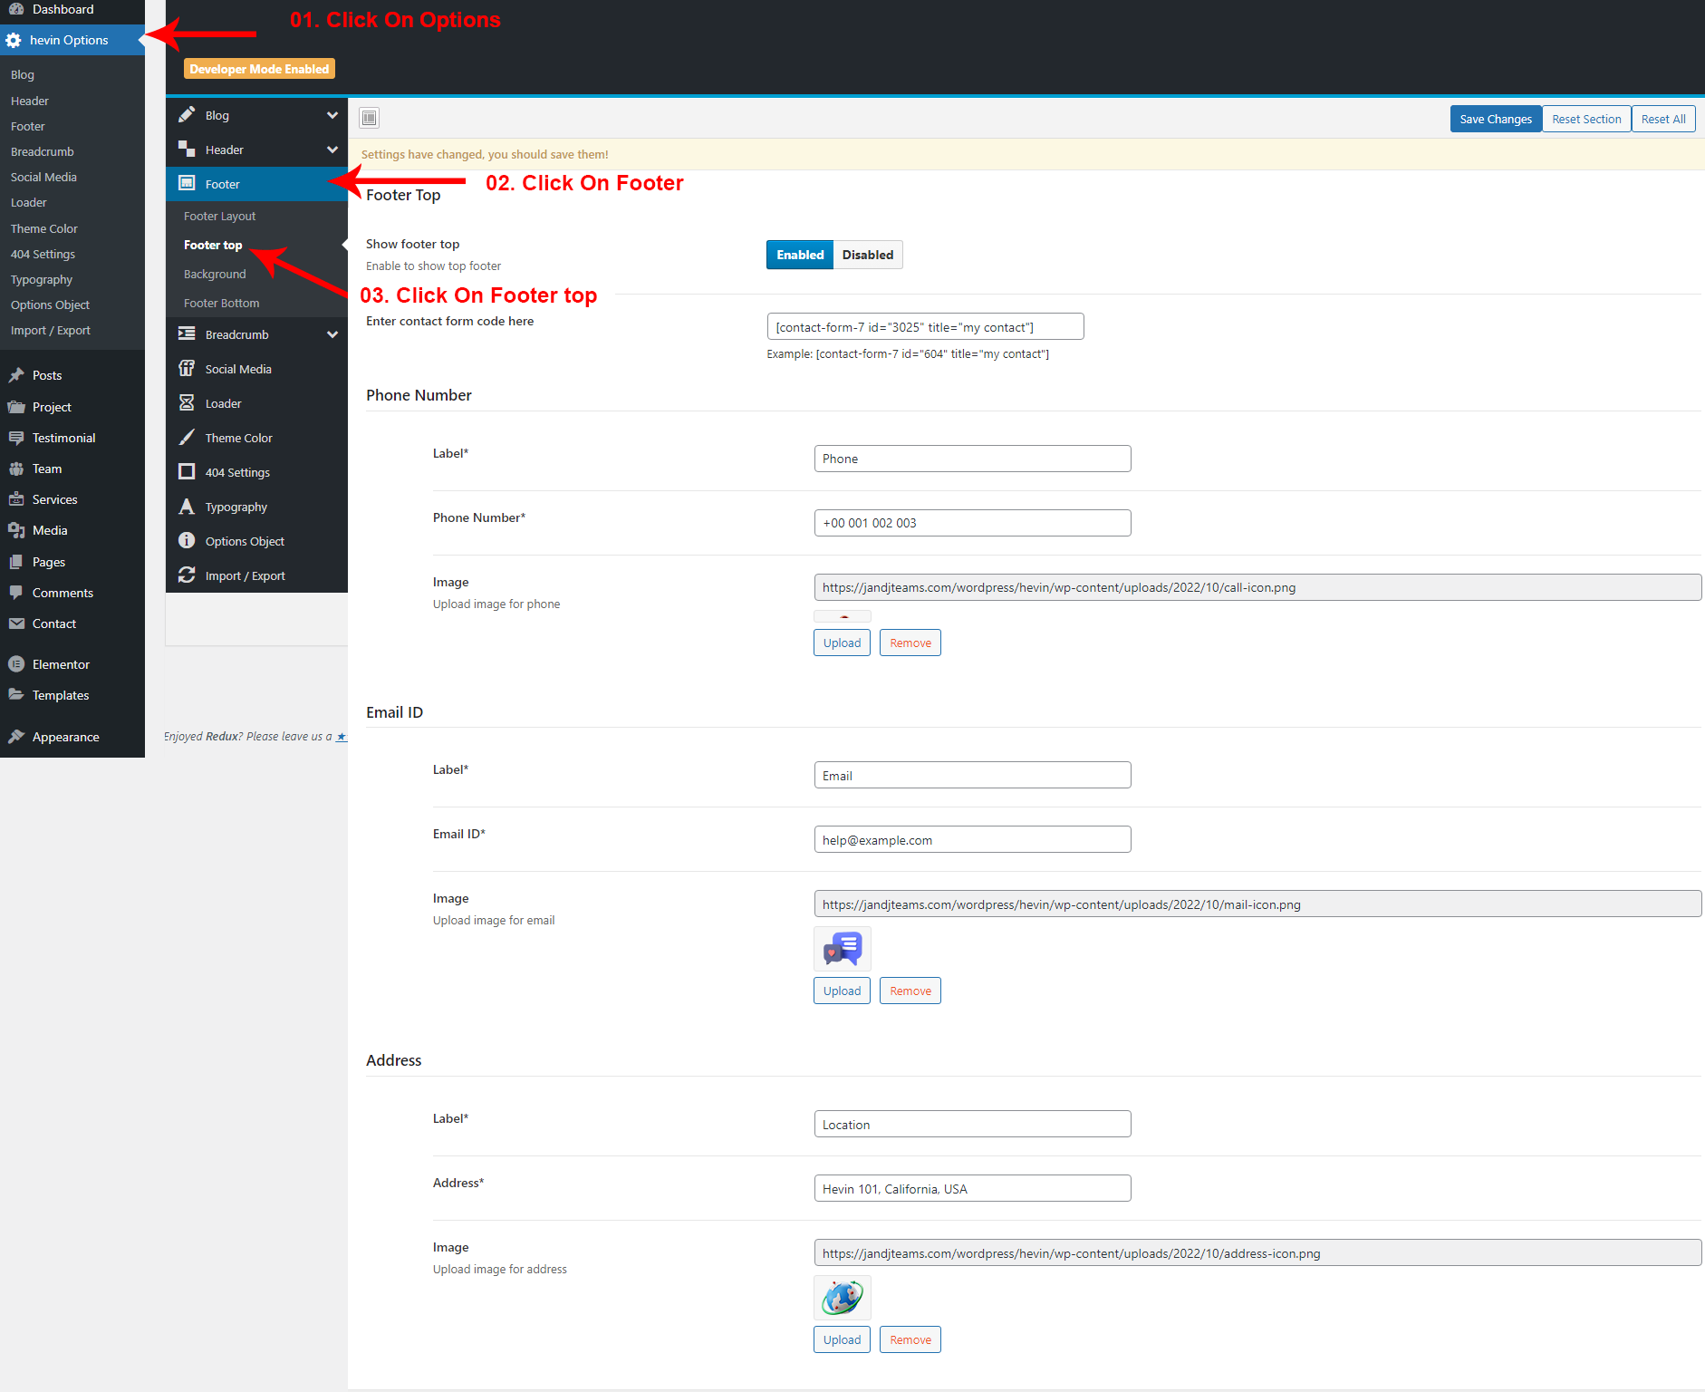
Task: Click the Options Object info icon
Action: 187,541
